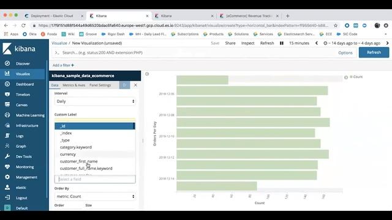Screen dimensions: 392x220
Task: Open the Graph sidebar icon
Action: point(7,146)
